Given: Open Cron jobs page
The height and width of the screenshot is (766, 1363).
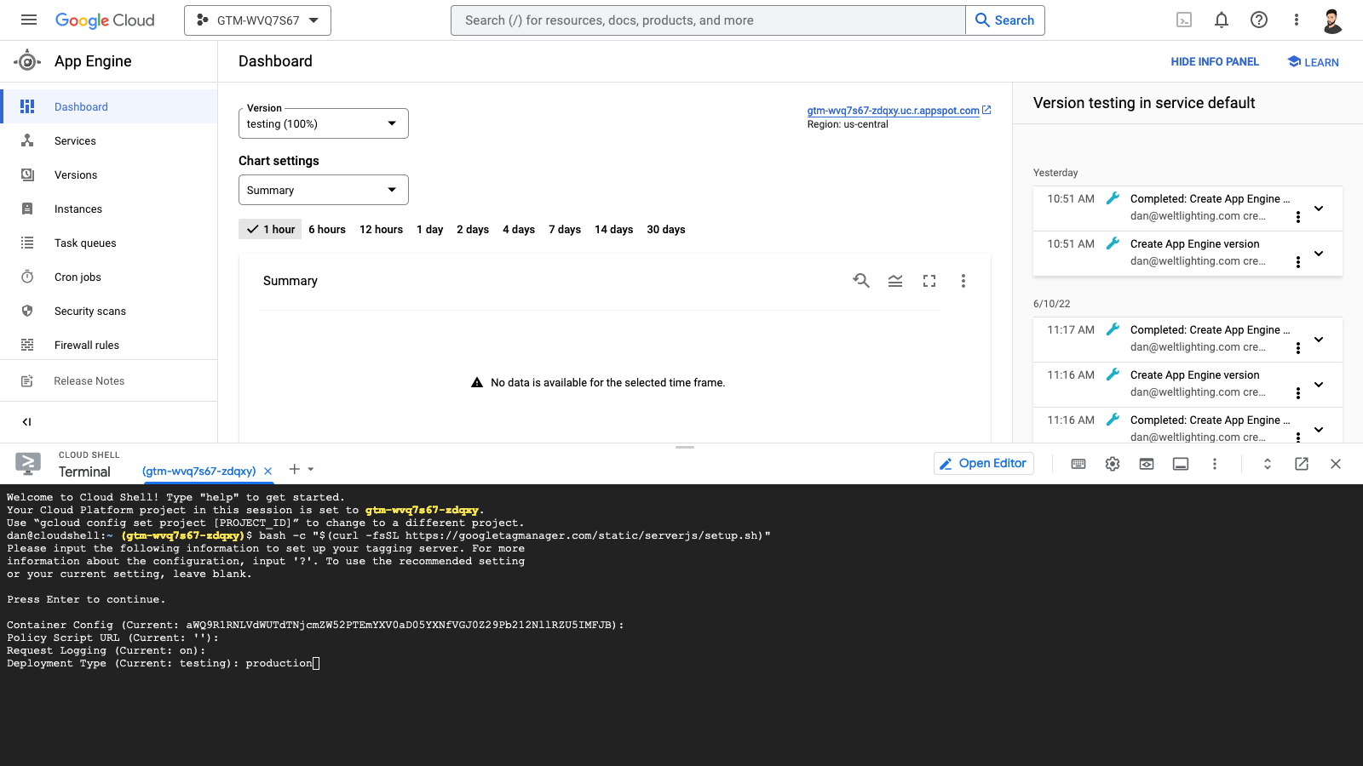Looking at the screenshot, I should coord(109,277).
